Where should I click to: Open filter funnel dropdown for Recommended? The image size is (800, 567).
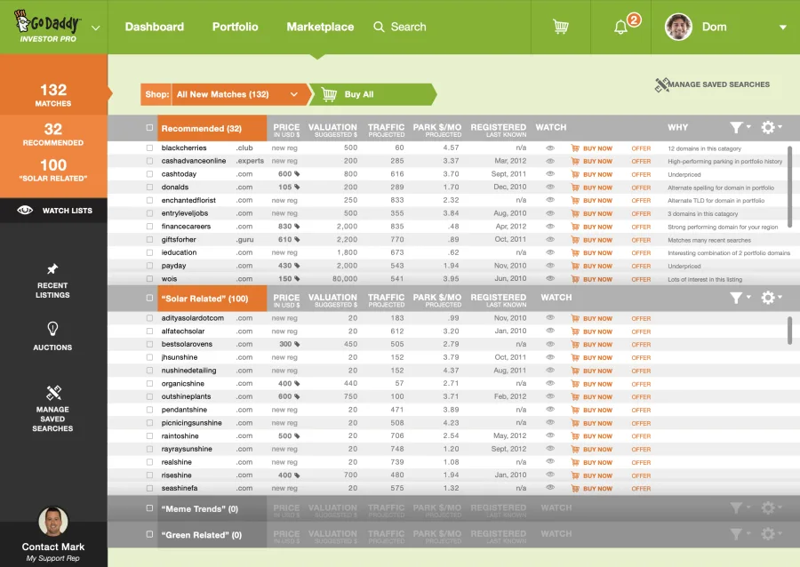(740, 127)
